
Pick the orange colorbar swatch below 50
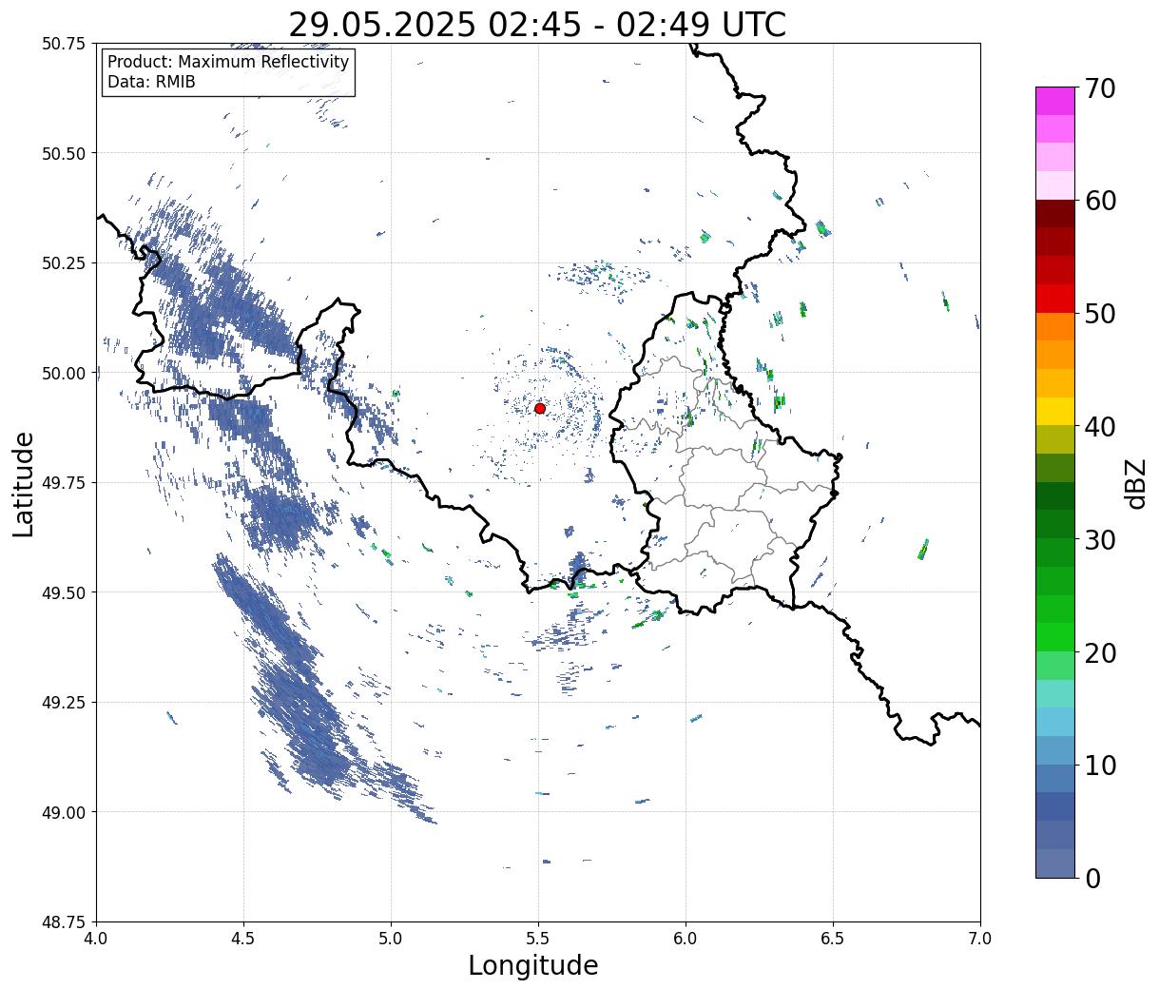[1055, 327]
